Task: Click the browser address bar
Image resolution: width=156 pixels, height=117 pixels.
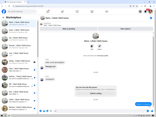Action: click(x=71, y=6)
